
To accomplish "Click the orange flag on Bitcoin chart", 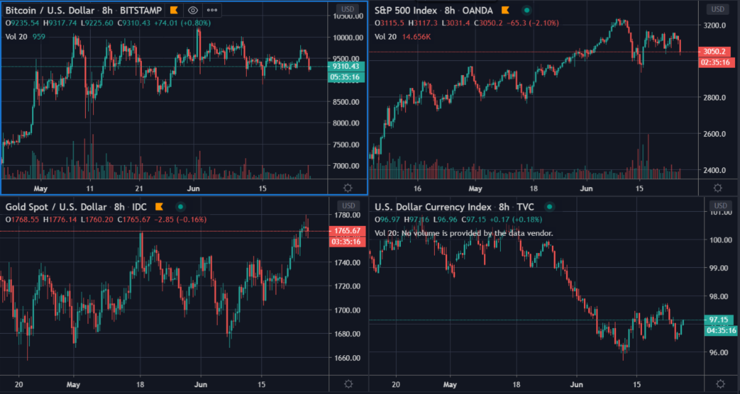I will 175,10.
